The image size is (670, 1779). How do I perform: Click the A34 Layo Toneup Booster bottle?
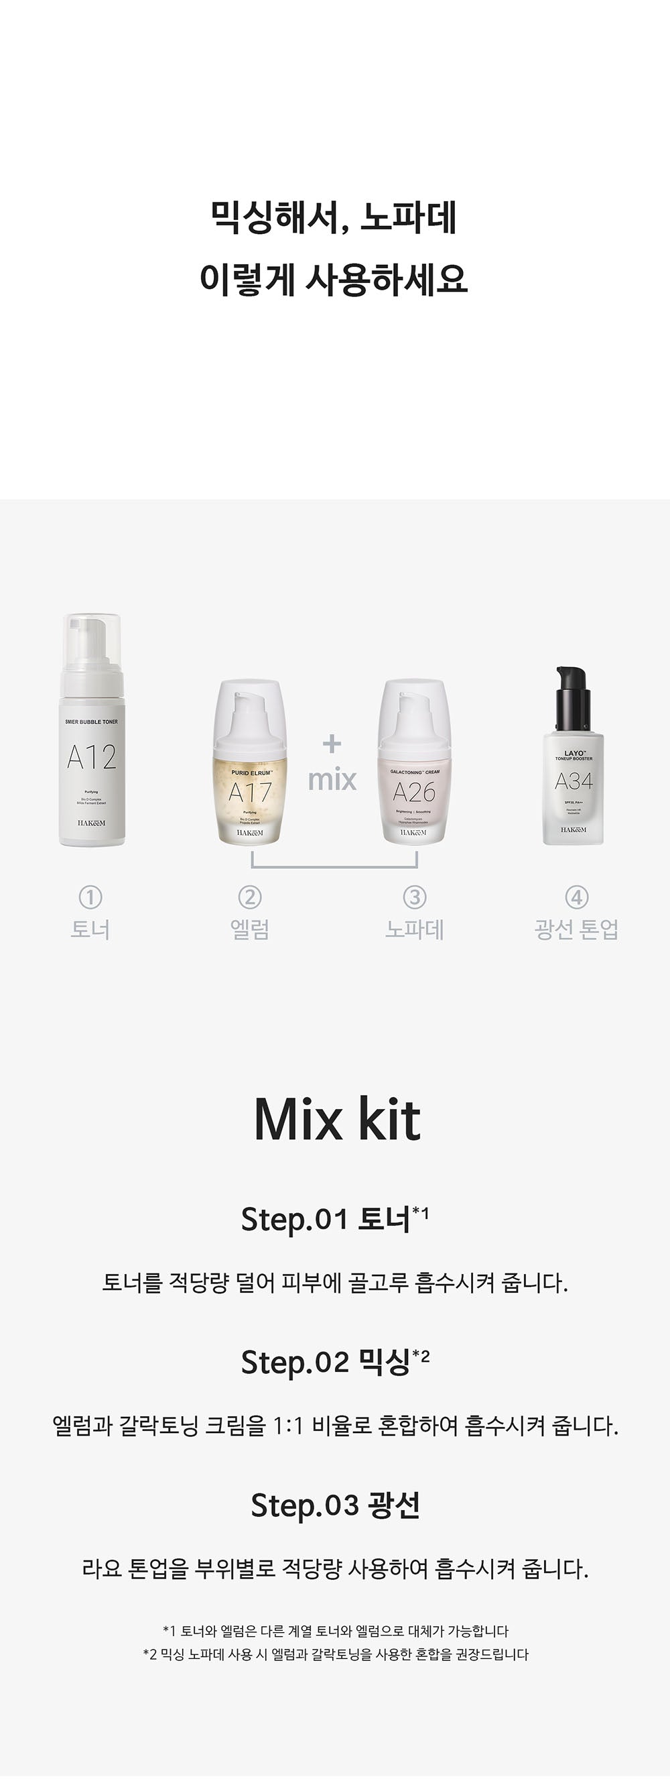coord(574,755)
